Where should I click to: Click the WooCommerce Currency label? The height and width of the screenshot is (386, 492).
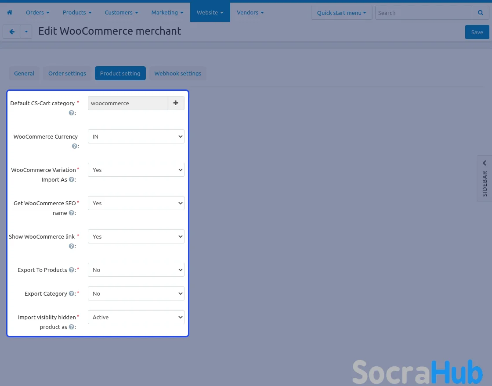(x=46, y=136)
